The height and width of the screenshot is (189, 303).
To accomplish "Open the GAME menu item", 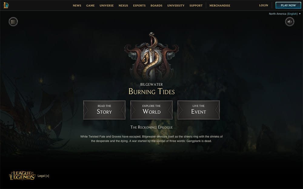I will pos(90,5).
